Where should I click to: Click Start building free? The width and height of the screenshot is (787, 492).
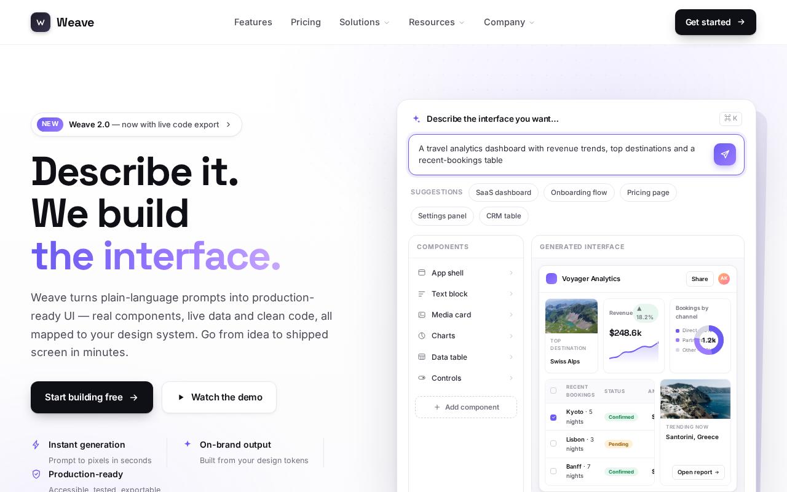(92, 397)
